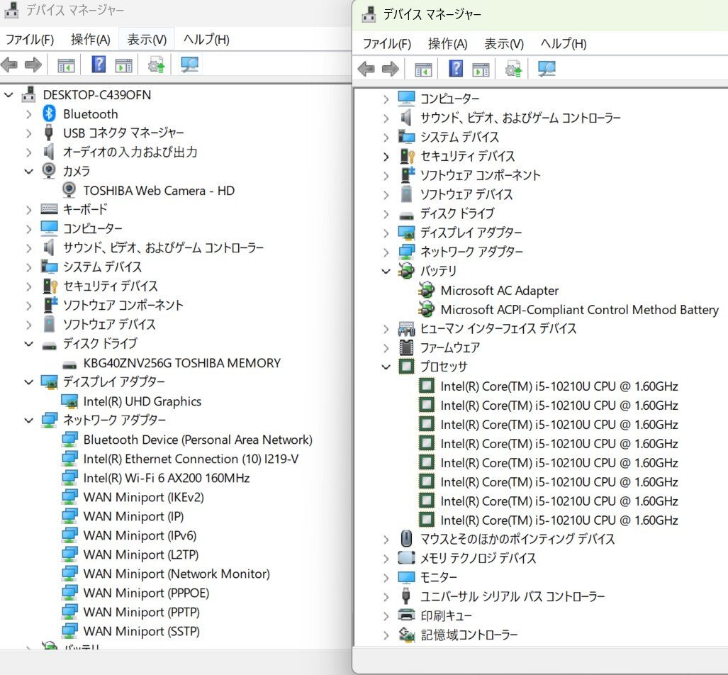The height and width of the screenshot is (675, 728).
Task: Select the DESKTOP-C439OFN root node
Action: pyautogui.click(x=96, y=94)
